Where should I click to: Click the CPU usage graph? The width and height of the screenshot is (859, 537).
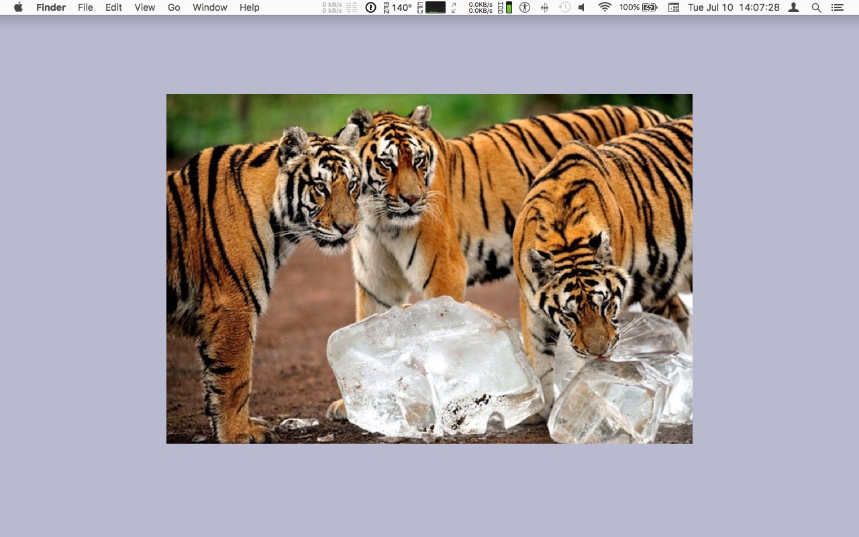(431, 7)
